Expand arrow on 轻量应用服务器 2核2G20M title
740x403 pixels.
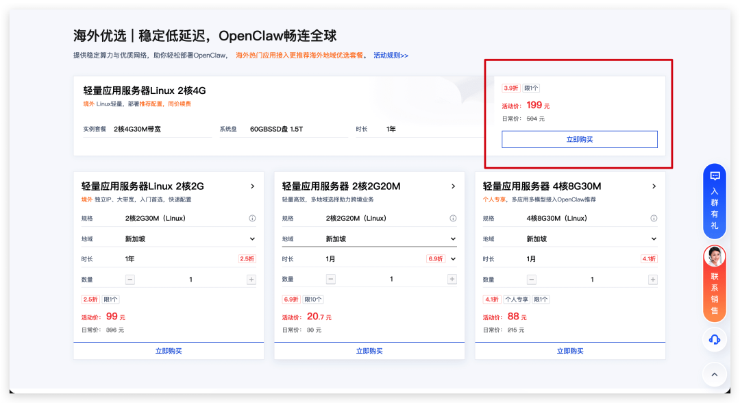454,185
